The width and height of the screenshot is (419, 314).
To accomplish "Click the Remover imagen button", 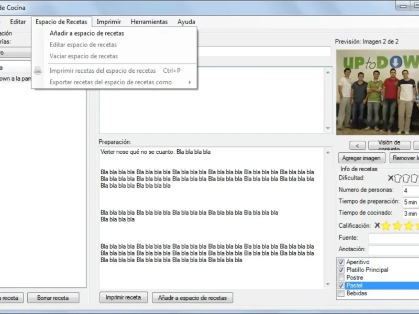I will [404, 158].
